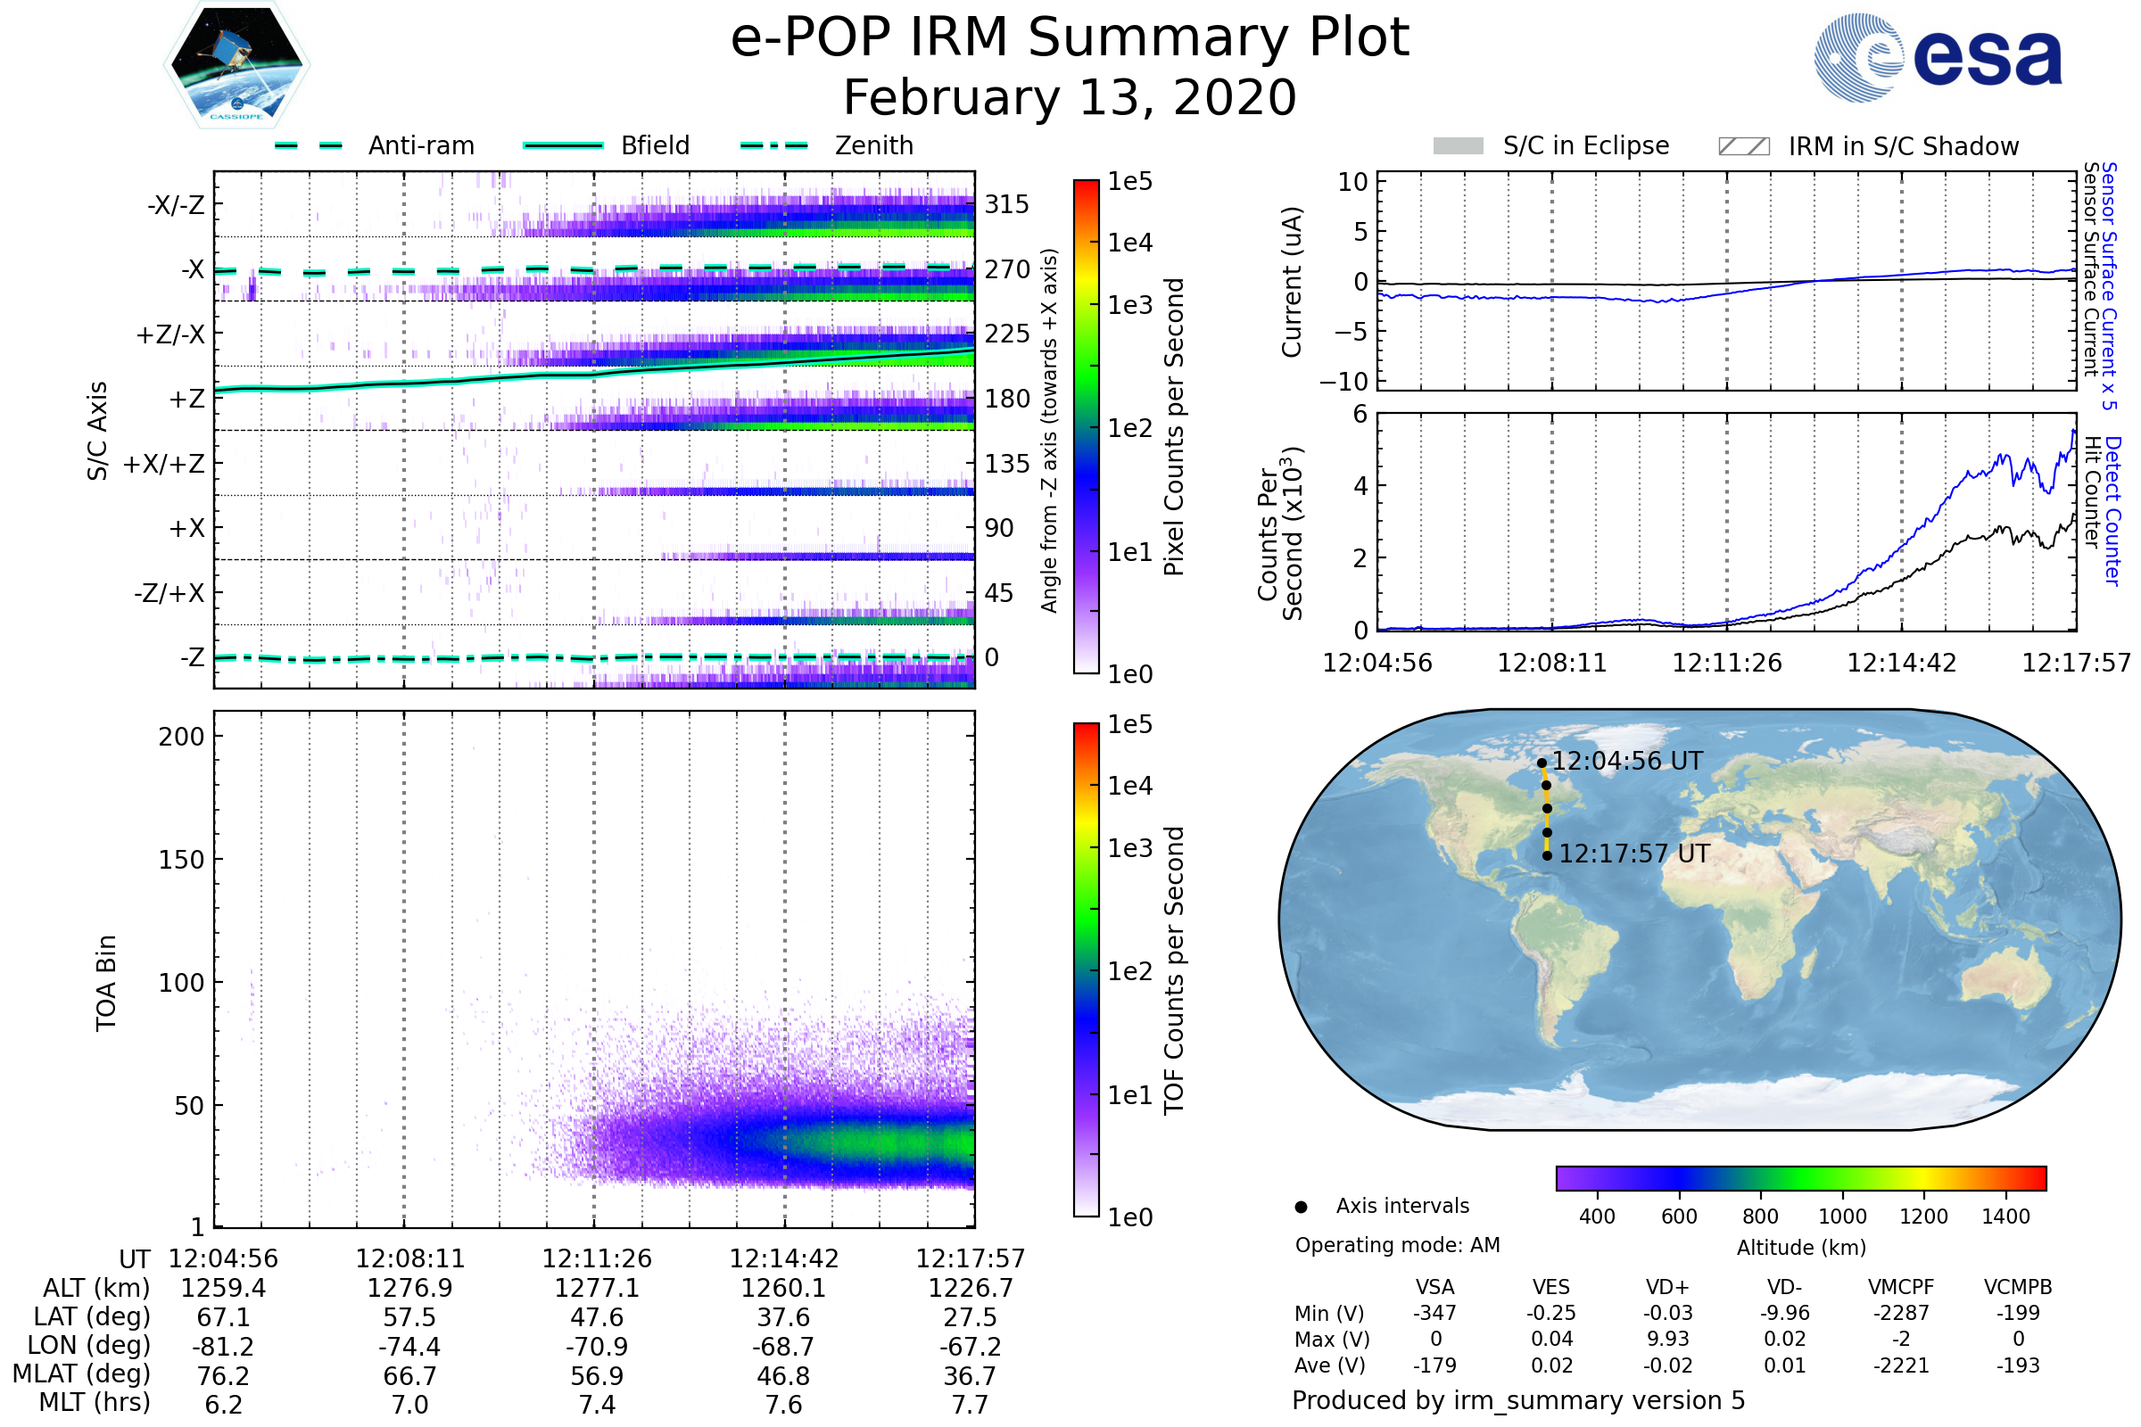
Task: Click the ESA logo
Action: click(x=1937, y=56)
